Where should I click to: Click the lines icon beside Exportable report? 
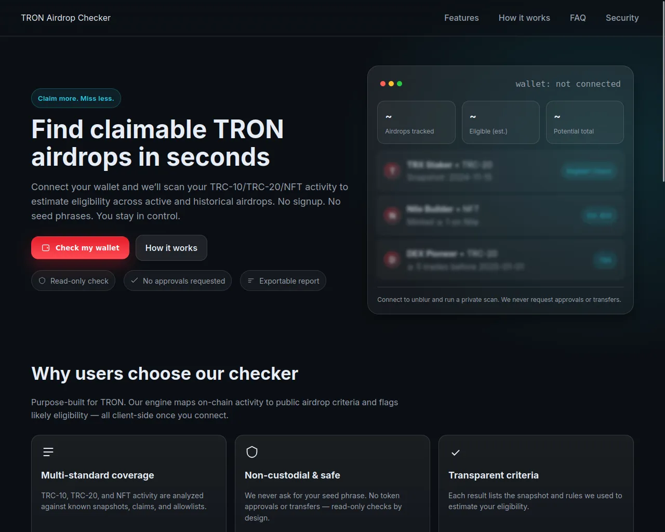pos(251,281)
